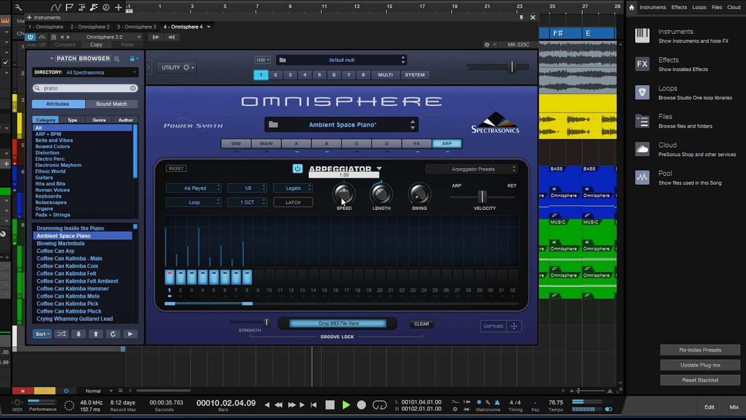The width and height of the screenshot is (746, 420).
Task: Open the 1/8 clock rate dropdown
Action: tap(248, 188)
